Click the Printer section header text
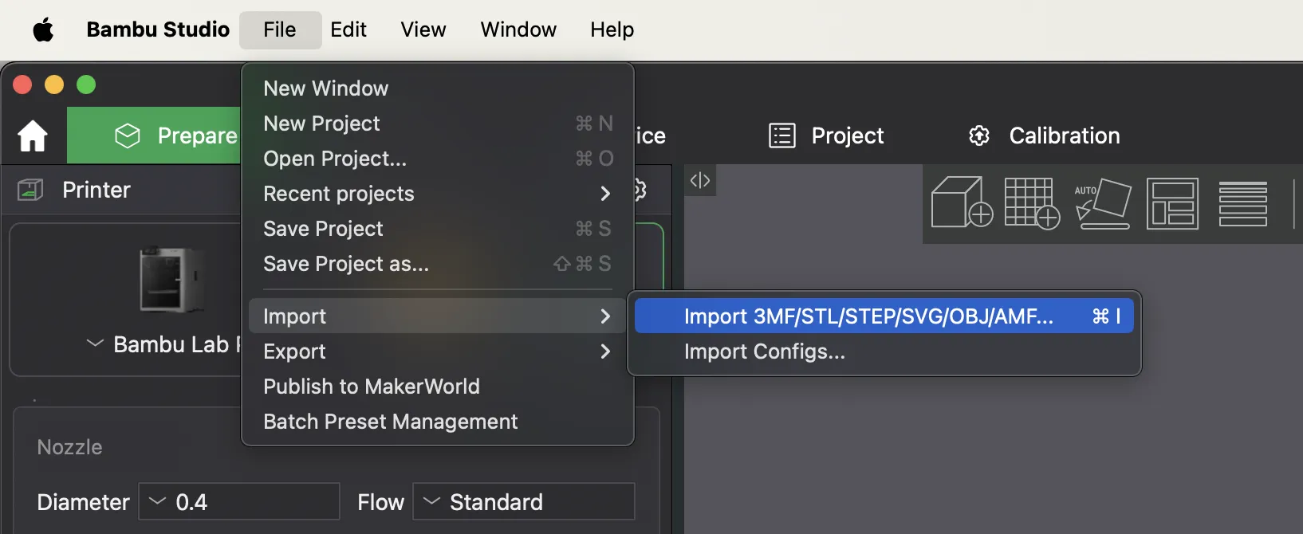1303x534 pixels. 96,190
